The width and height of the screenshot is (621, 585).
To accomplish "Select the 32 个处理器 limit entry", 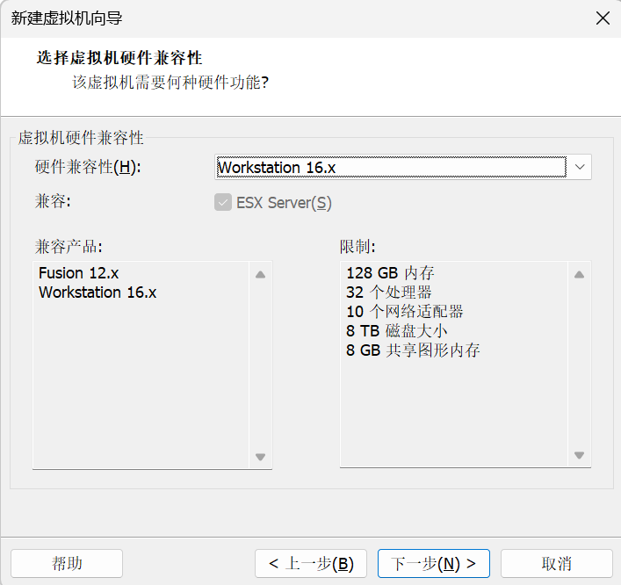I will (x=388, y=292).
